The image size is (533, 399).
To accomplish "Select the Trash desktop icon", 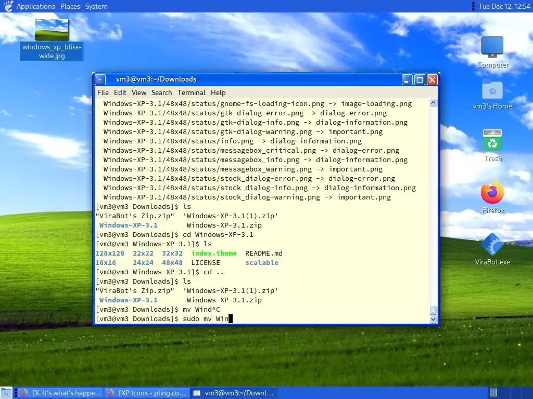I will [x=492, y=146].
